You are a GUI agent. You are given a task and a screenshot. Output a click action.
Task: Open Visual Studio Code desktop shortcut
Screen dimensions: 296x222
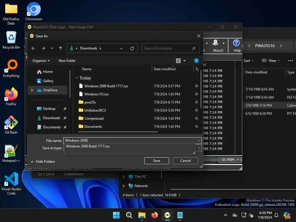11,184
